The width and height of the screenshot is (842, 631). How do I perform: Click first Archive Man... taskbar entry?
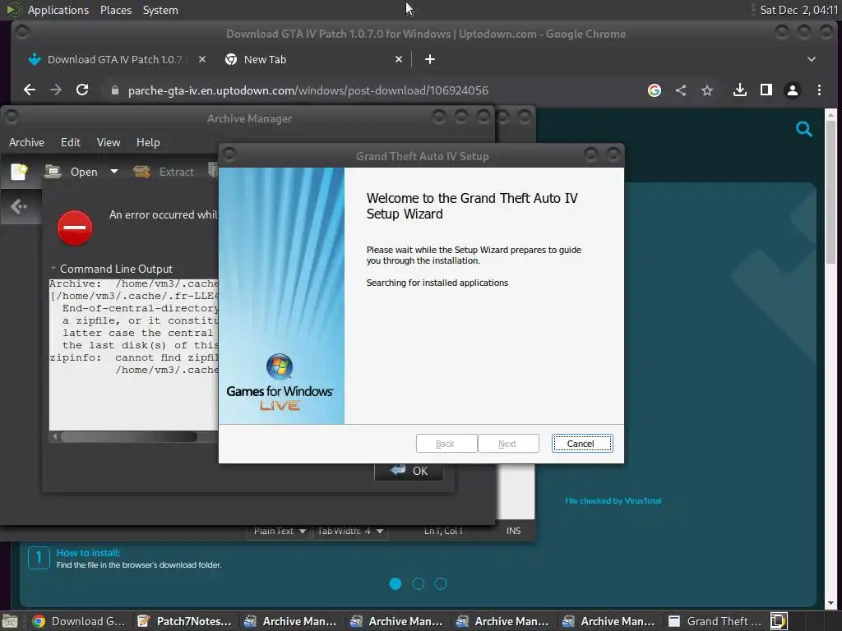(290, 621)
